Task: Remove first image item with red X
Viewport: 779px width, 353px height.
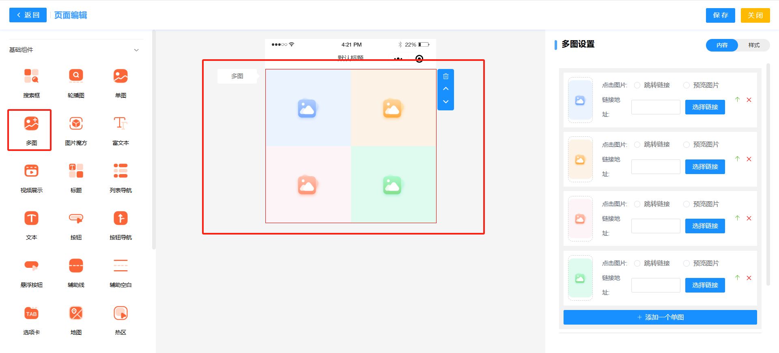Action: click(x=749, y=100)
